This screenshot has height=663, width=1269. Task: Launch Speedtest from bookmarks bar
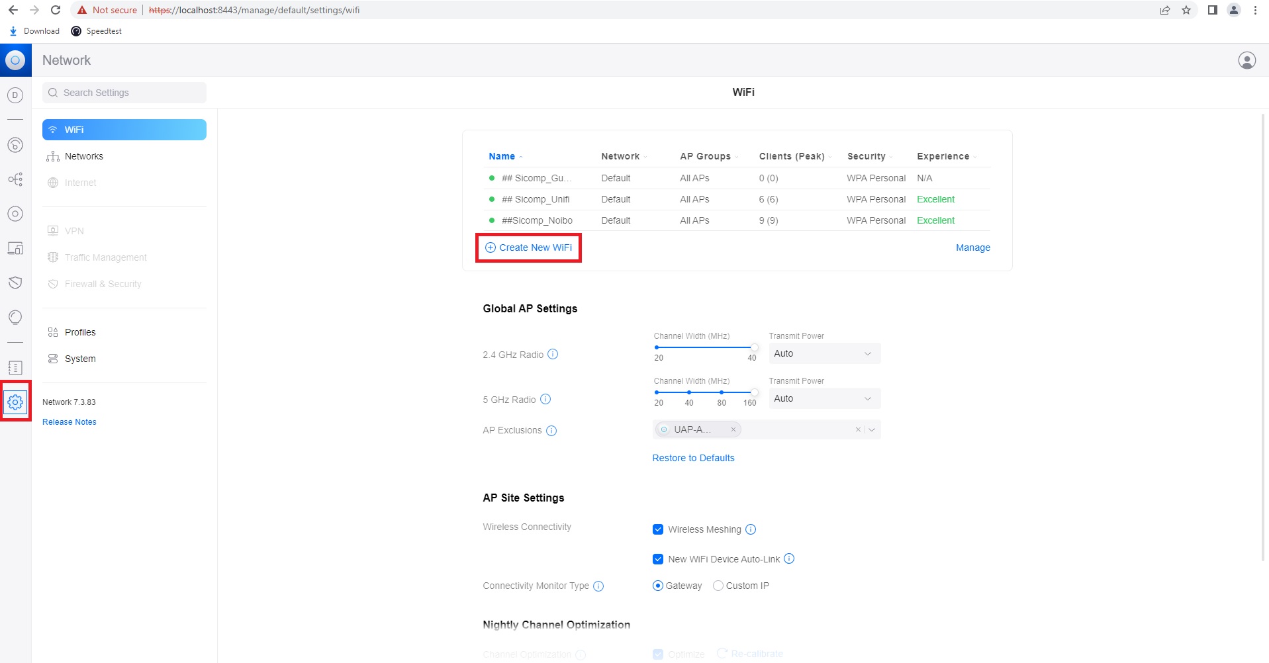(x=96, y=31)
